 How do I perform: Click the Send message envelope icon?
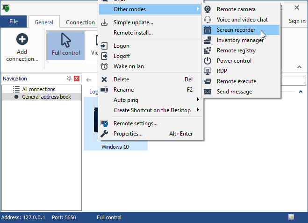[x=208, y=92]
